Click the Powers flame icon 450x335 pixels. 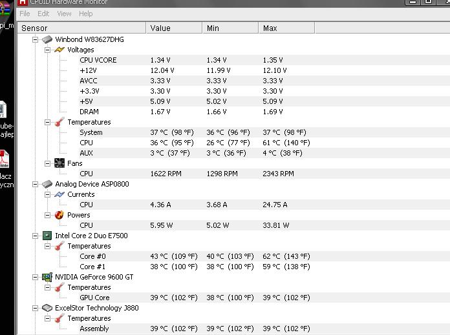pos(59,215)
